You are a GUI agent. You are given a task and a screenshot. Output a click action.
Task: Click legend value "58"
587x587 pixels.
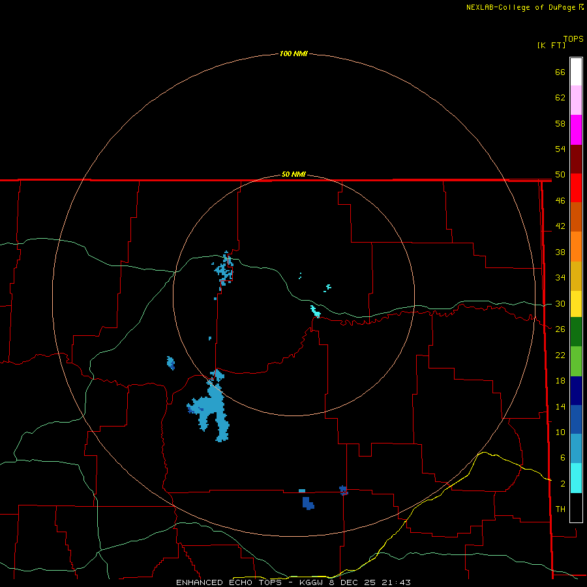coord(560,123)
